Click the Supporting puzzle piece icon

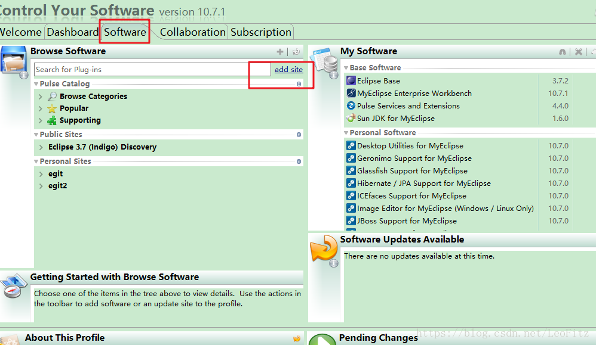(52, 120)
